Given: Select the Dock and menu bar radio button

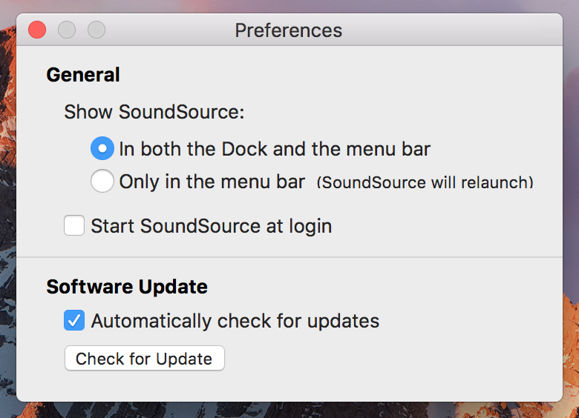Looking at the screenshot, I should pyautogui.click(x=102, y=148).
